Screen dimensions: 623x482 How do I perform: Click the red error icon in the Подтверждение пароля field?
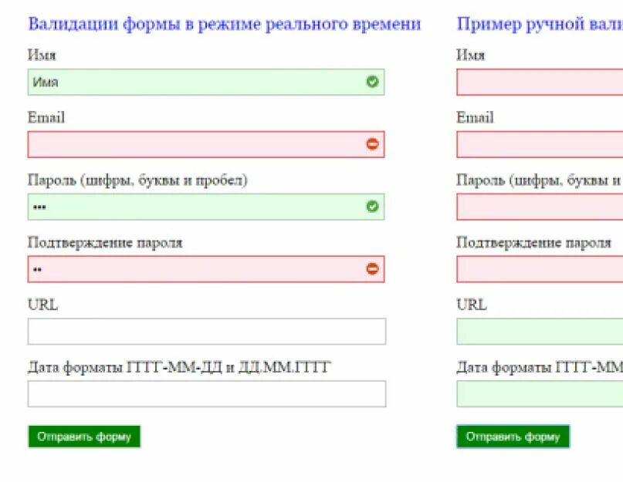[372, 269]
